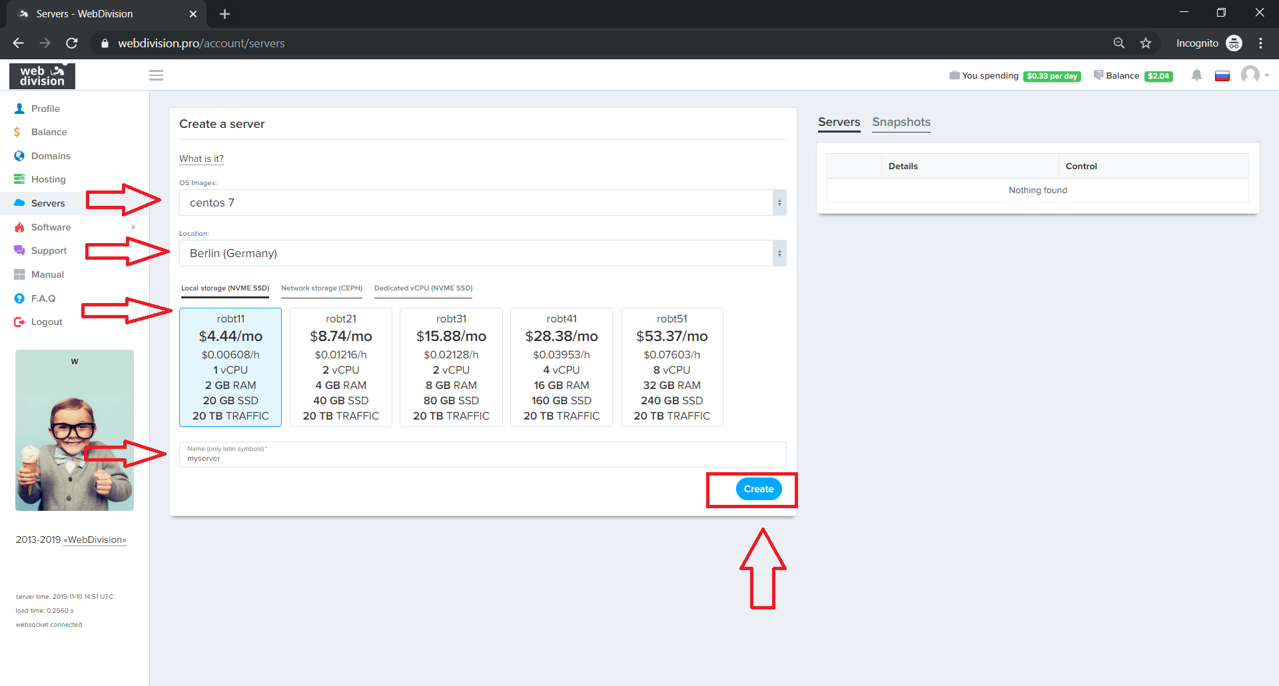The height and width of the screenshot is (686, 1279).
Task: Click the WebDivision logo
Action: click(x=42, y=76)
